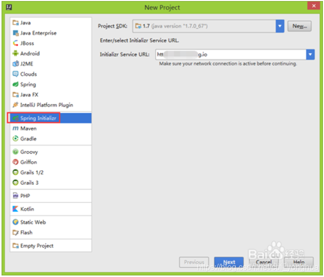Select Java project type label

(25, 23)
